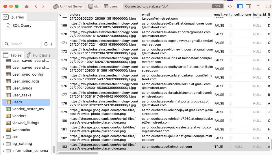Click the picture column header

tap(104, 14)
